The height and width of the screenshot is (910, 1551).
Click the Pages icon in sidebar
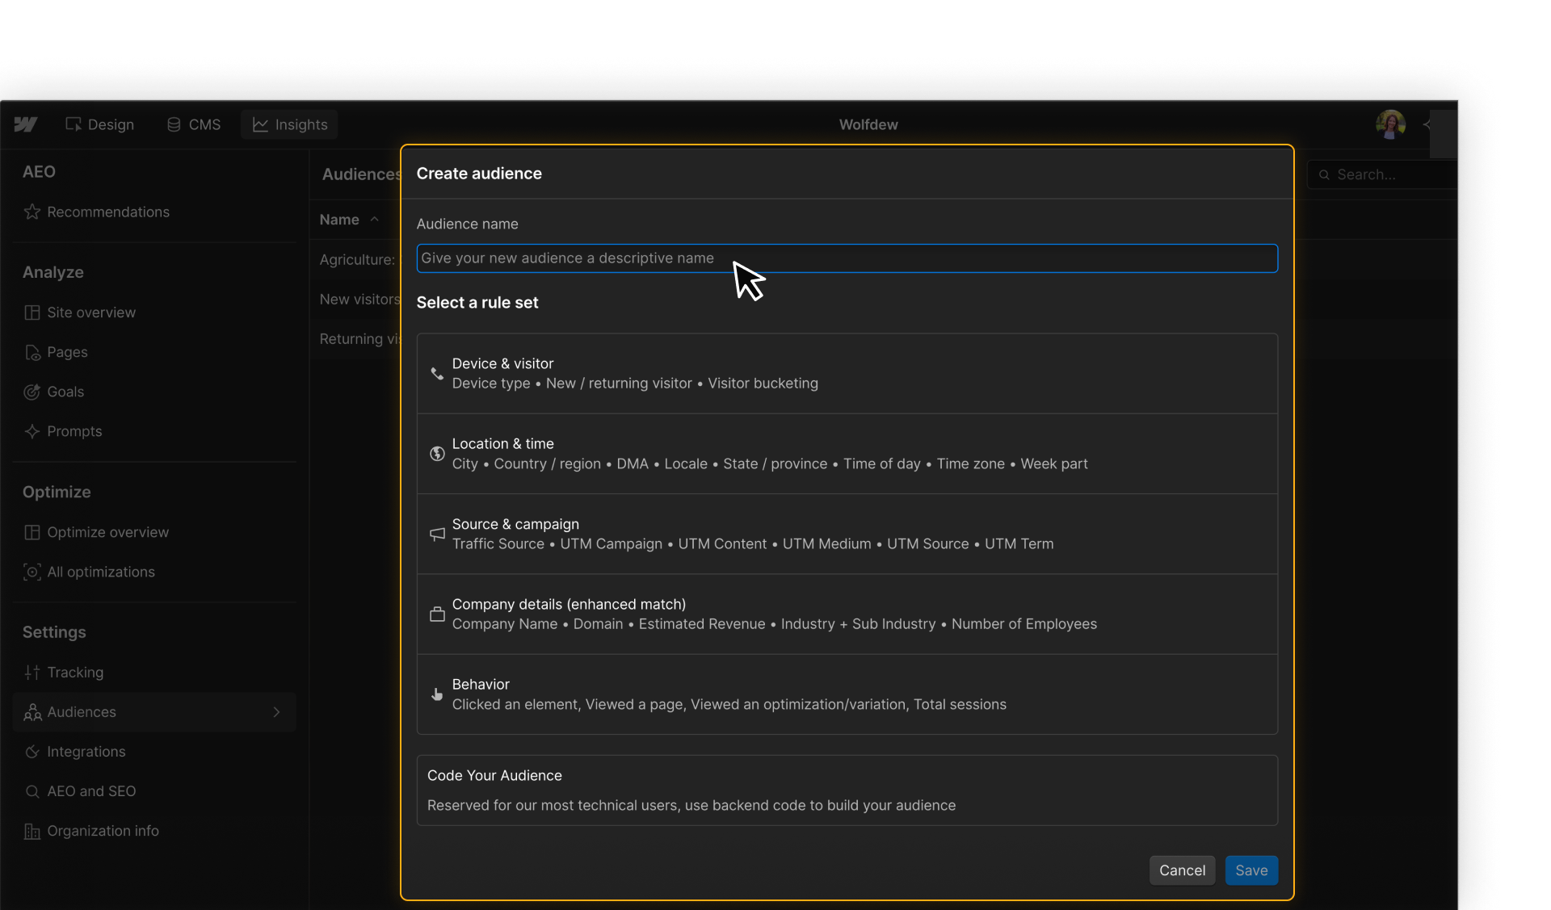click(x=32, y=352)
